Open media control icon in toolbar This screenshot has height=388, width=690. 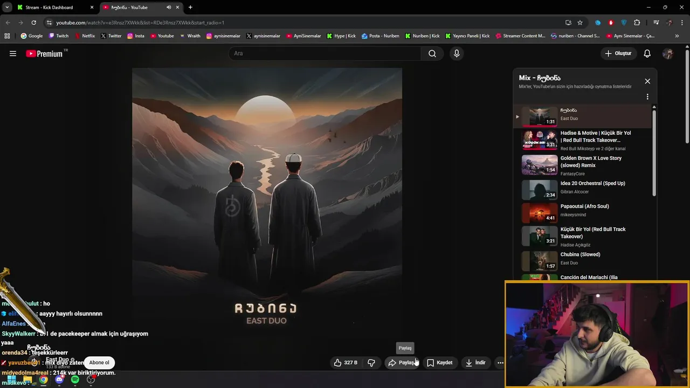[x=656, y=23]
